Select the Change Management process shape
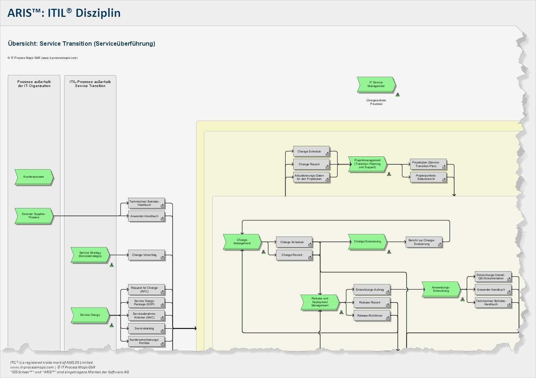This screenshot has height=378, width=536. tap(242, 242)
